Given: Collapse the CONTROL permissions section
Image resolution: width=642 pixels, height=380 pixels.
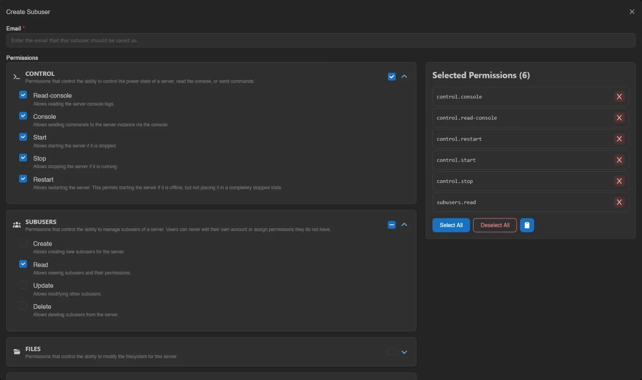Looking at the screenshot, I should [404, 77].
